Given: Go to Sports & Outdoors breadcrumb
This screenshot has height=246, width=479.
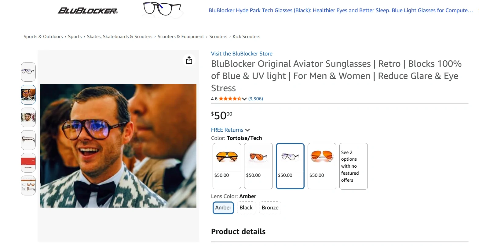Looking at the screenshot, I should pyautogui.click(x=43, y=37).
